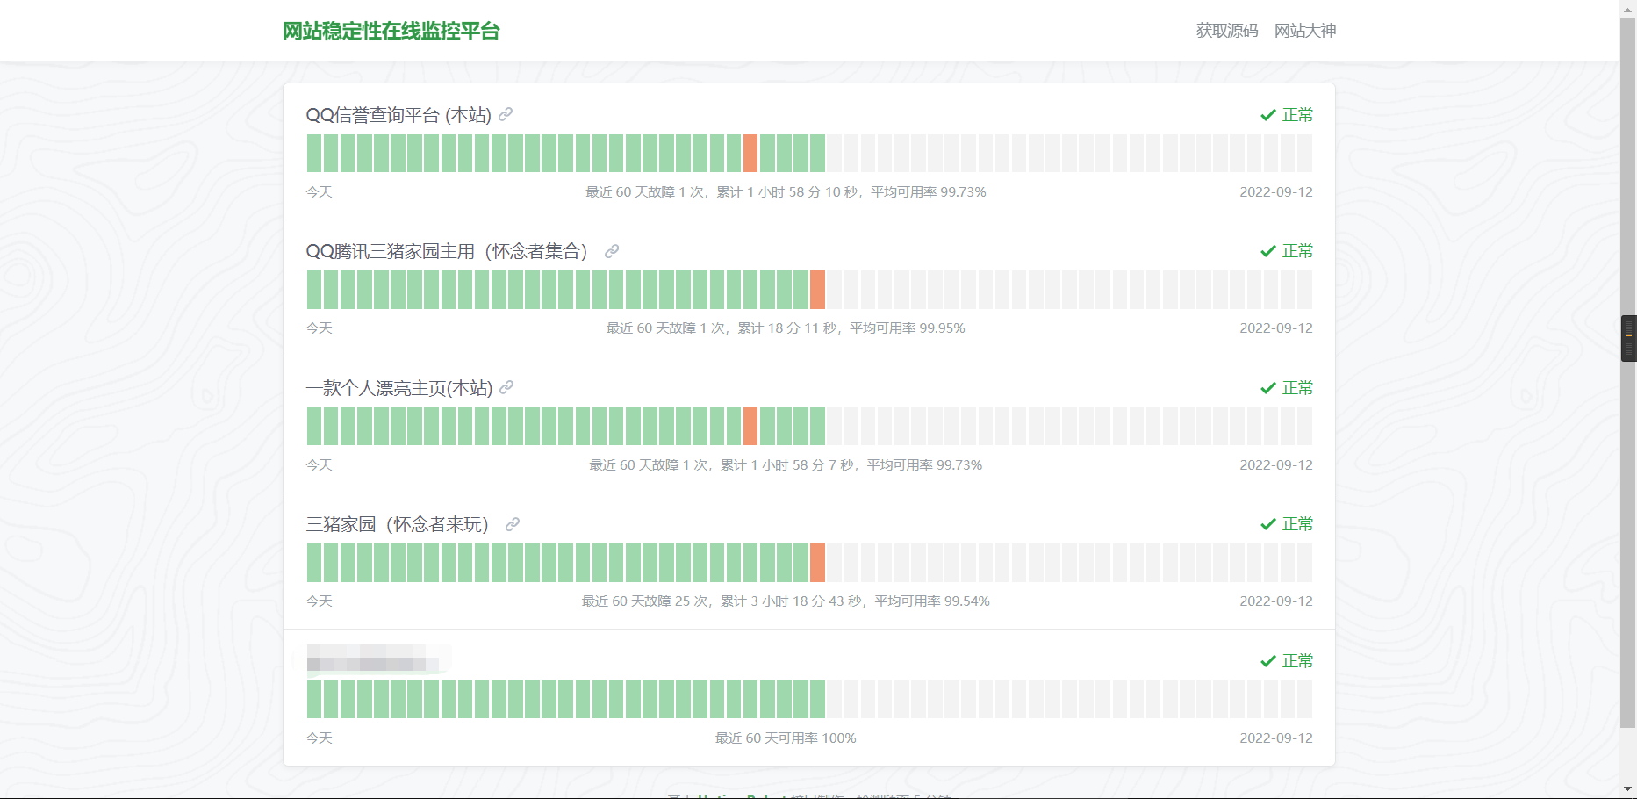Click link icon next to QQ信誉查询平台 (本站)

(506, 115)
